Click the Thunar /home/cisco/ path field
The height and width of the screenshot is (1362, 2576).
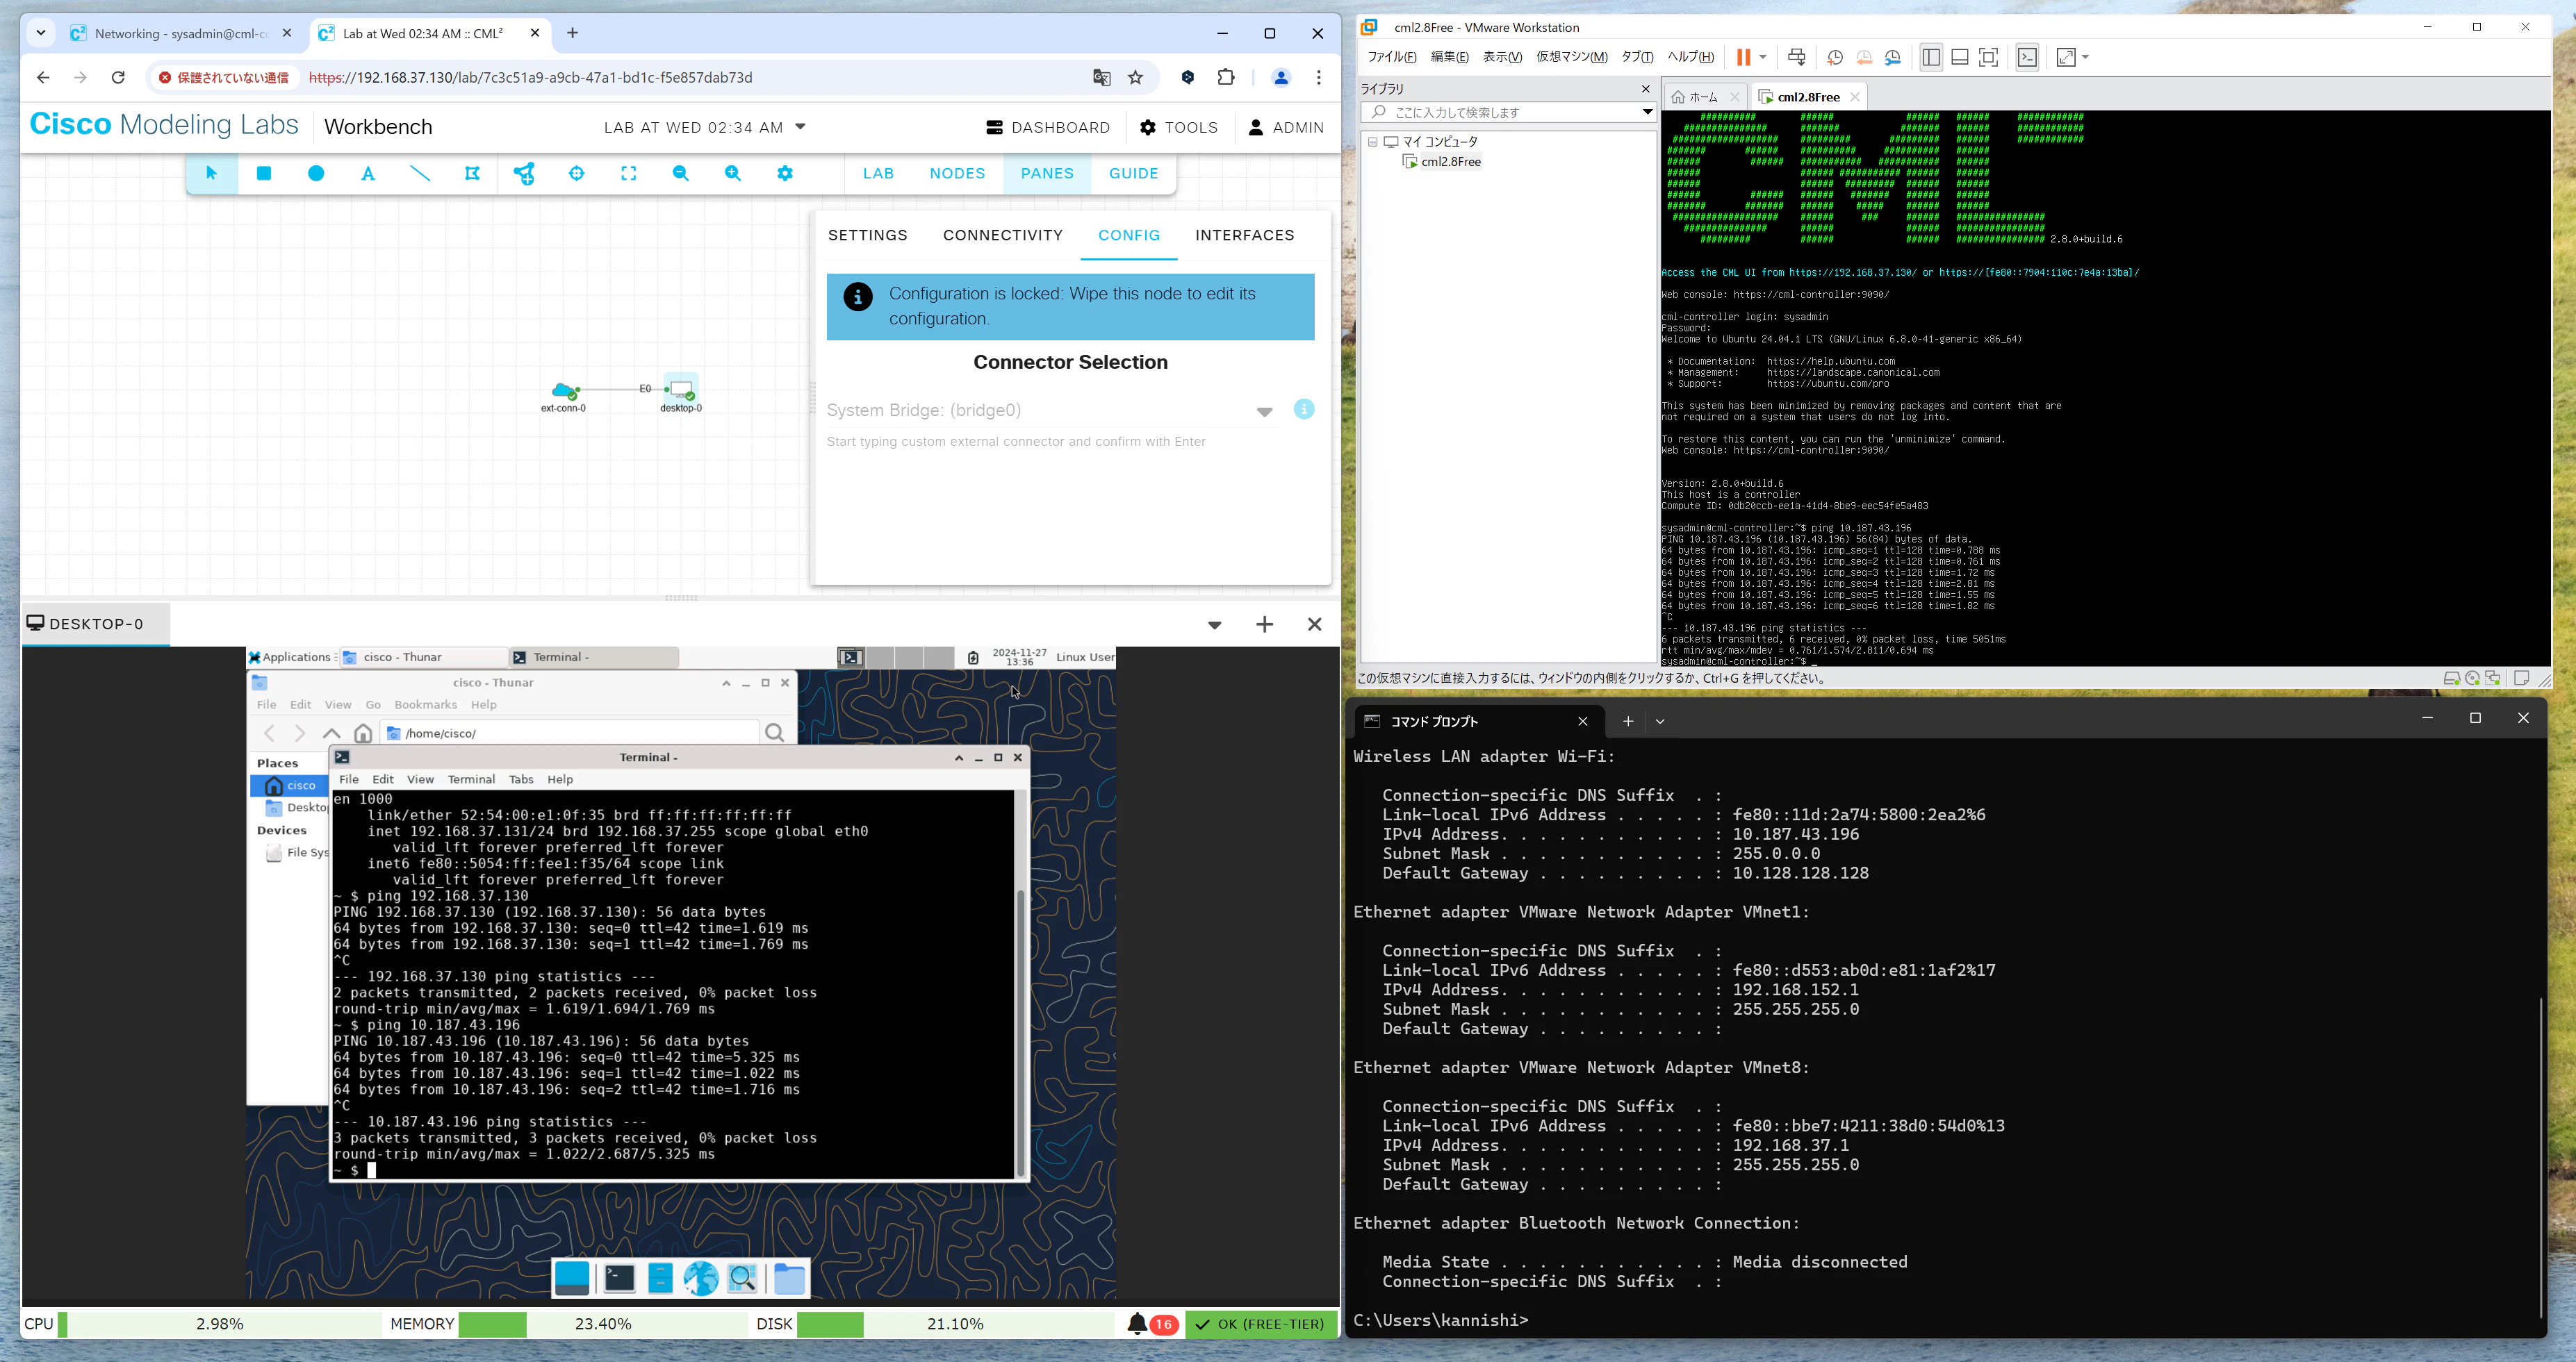tap(569, 733)
